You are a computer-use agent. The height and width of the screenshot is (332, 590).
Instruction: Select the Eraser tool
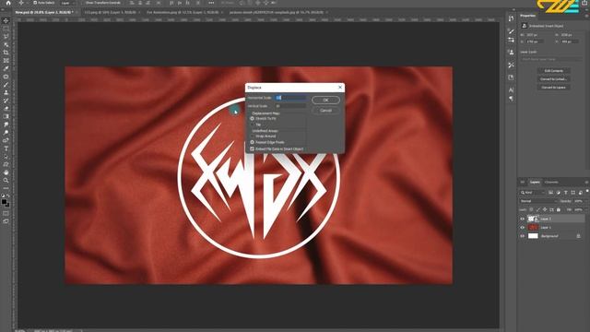point(6,109)
